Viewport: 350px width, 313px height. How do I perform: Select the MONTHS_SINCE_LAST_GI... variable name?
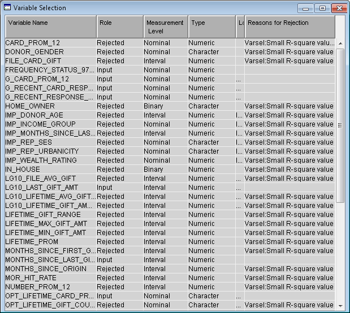click(x=50, y=260)
